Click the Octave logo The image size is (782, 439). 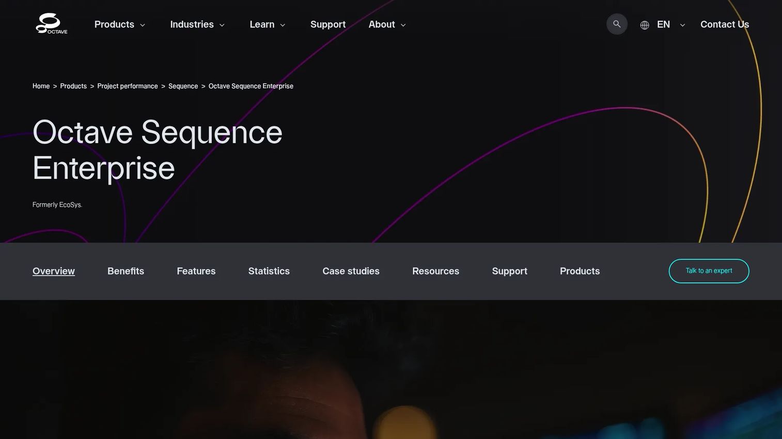point(52,24)
